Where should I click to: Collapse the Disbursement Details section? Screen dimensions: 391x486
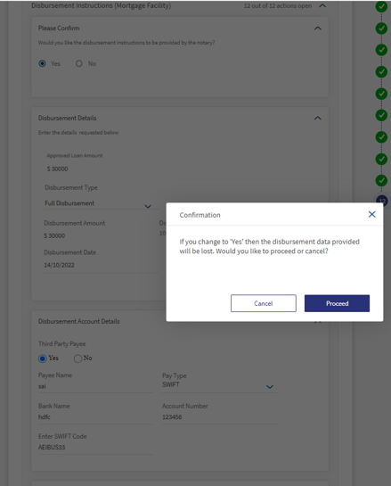318,118
